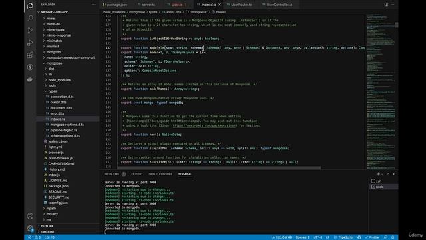Split the editor to the right
Viewport: 426px width, 240px height.
(386, 5)
